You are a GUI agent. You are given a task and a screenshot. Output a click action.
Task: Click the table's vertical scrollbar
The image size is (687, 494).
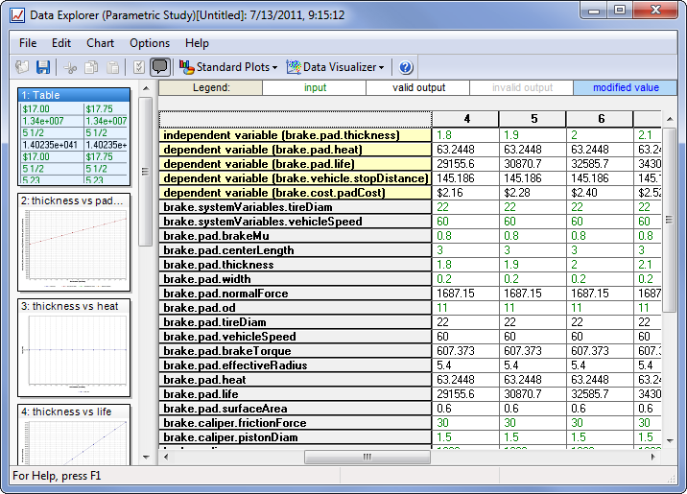click(x=670, y=288)
